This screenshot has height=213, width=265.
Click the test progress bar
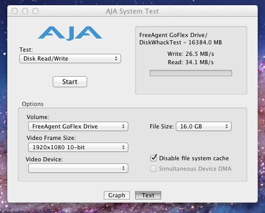[191, 73]
